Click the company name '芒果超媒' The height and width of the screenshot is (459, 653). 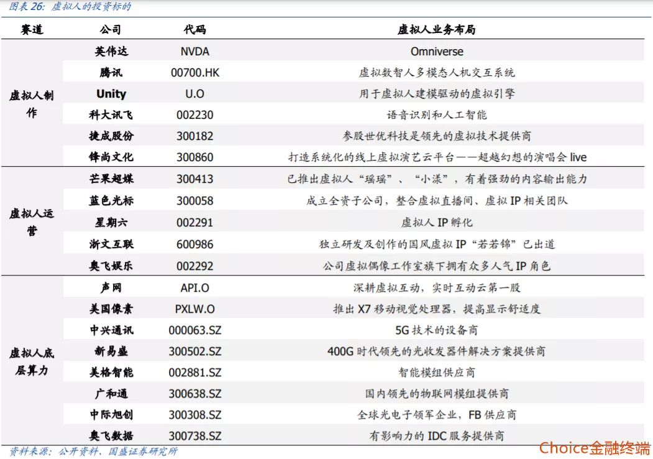coord(111,179)
